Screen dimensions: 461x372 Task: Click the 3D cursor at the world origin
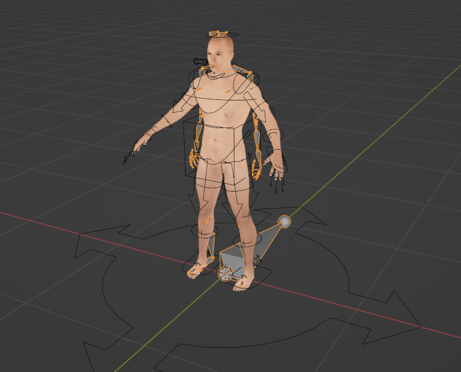(x=226, y=274)
